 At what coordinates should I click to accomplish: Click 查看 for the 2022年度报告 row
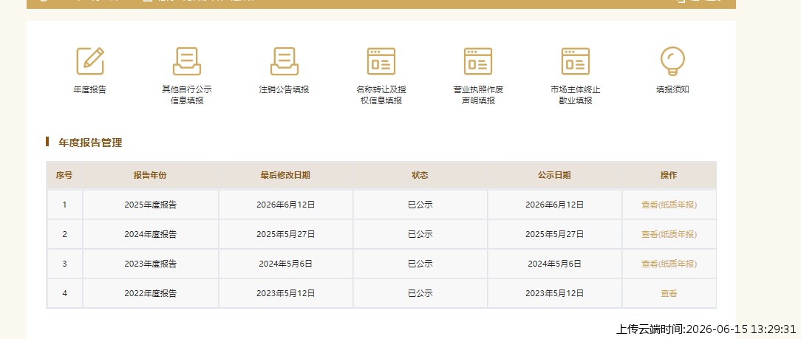[669, 293]
